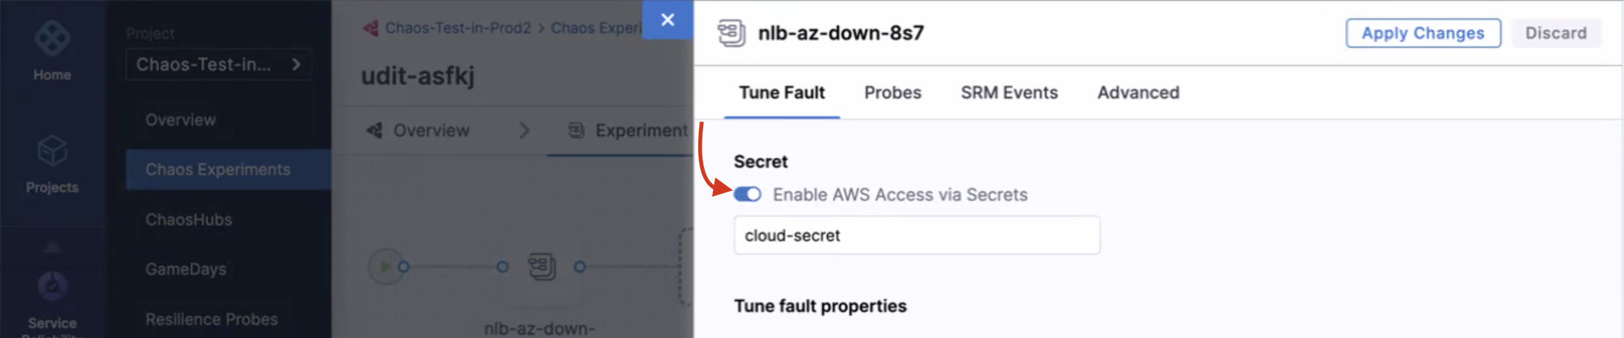Go to SRM Events tab
This screenshot has height=338, width=1624.
tap(1009, 93)
